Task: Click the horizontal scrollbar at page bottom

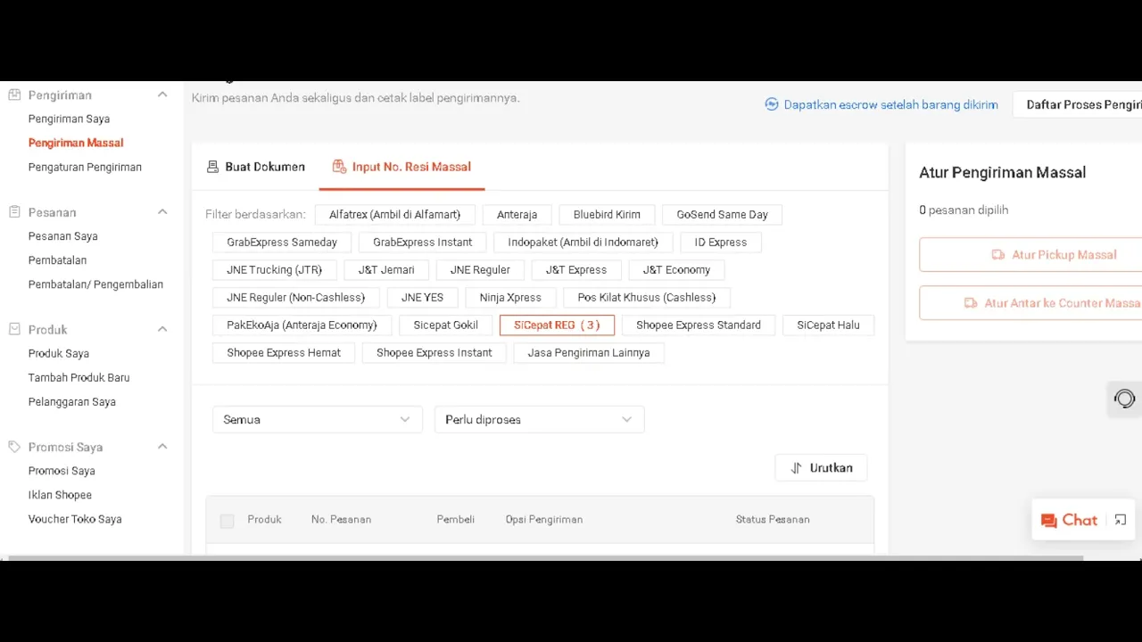Action: pos(544,558)
